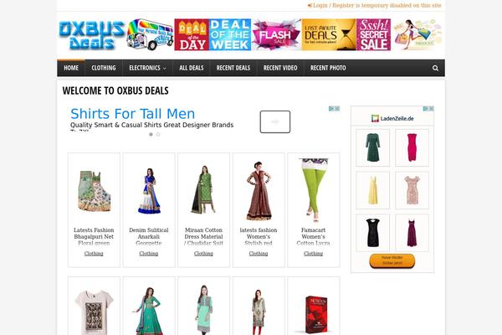
Task: Click the Quality Smart & Casual Shirts ad text
Action: click(151, 125)
